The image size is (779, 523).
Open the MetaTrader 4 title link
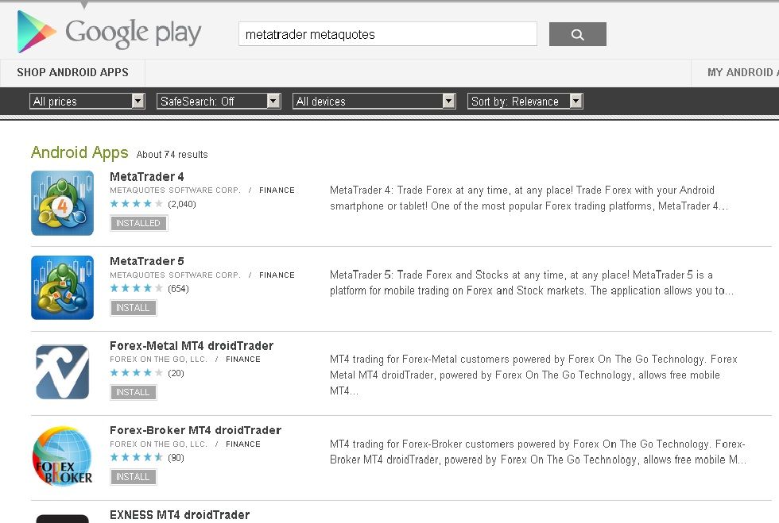[147, 177]
